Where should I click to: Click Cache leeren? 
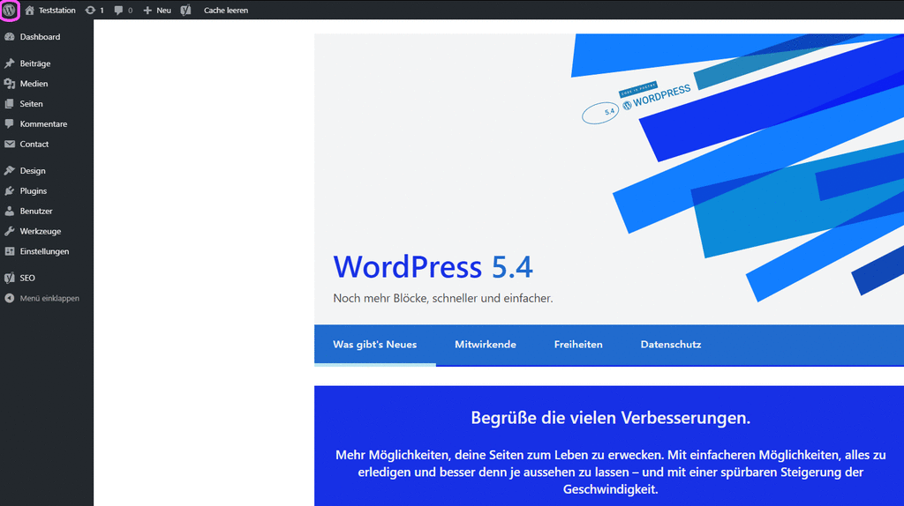point(226,11)
